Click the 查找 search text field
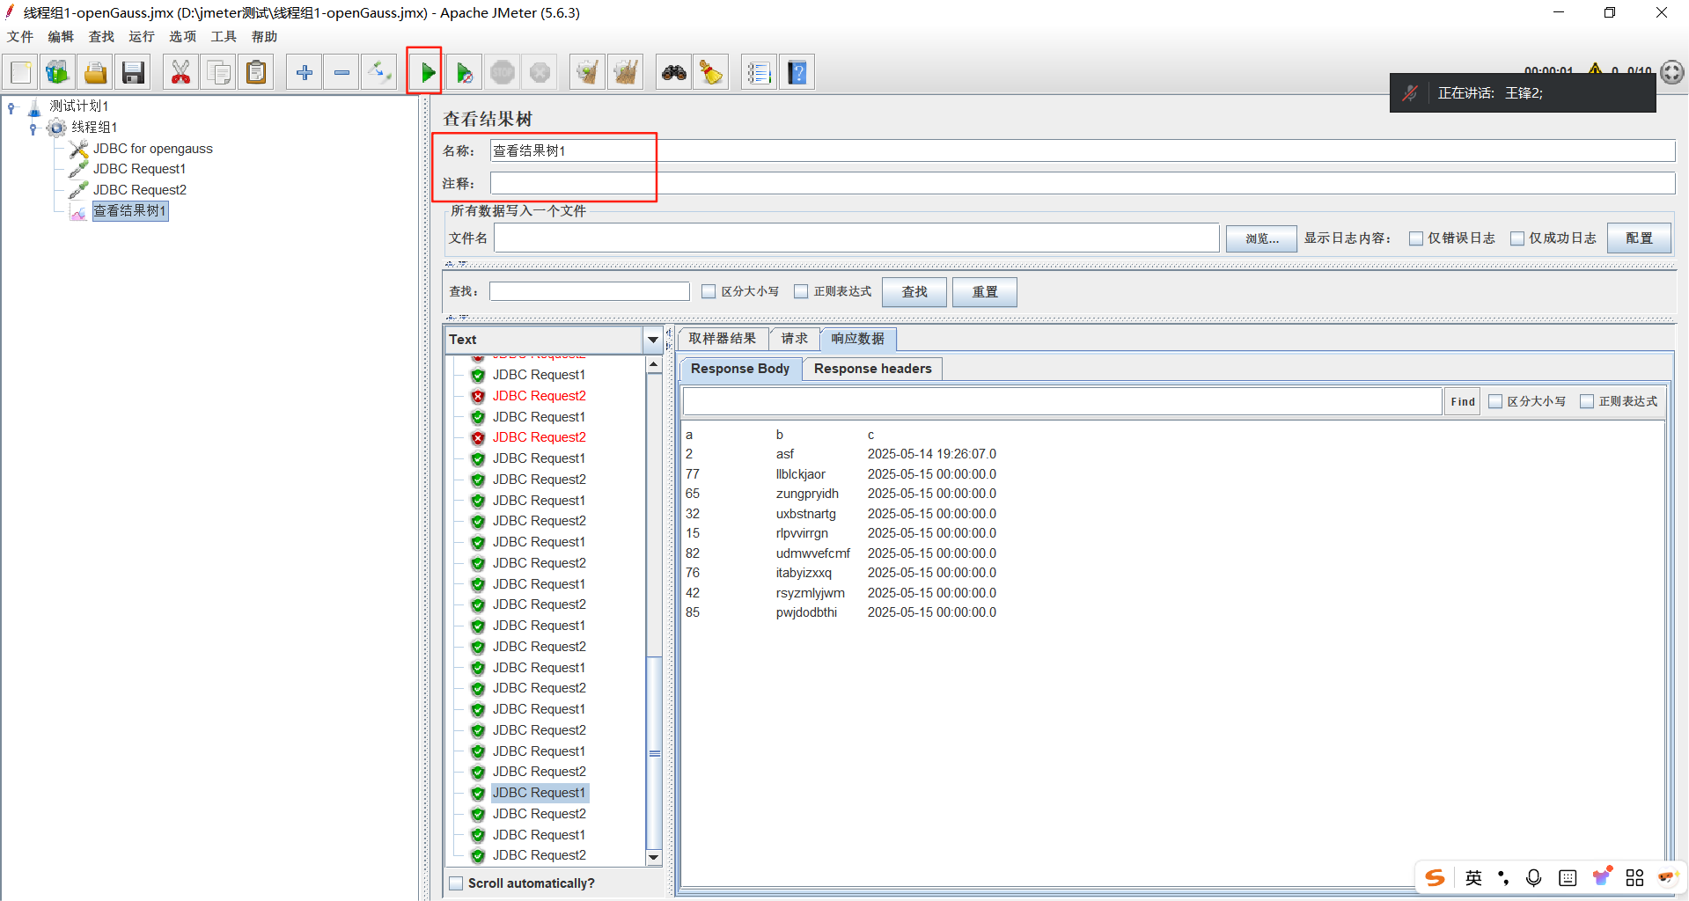Screen dimensions: 1689x901 (x=590, y=291)
